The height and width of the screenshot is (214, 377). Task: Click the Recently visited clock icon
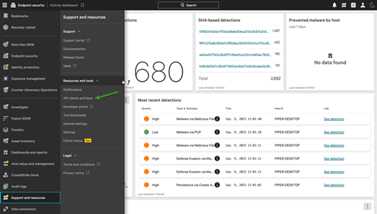pos(5,27)
